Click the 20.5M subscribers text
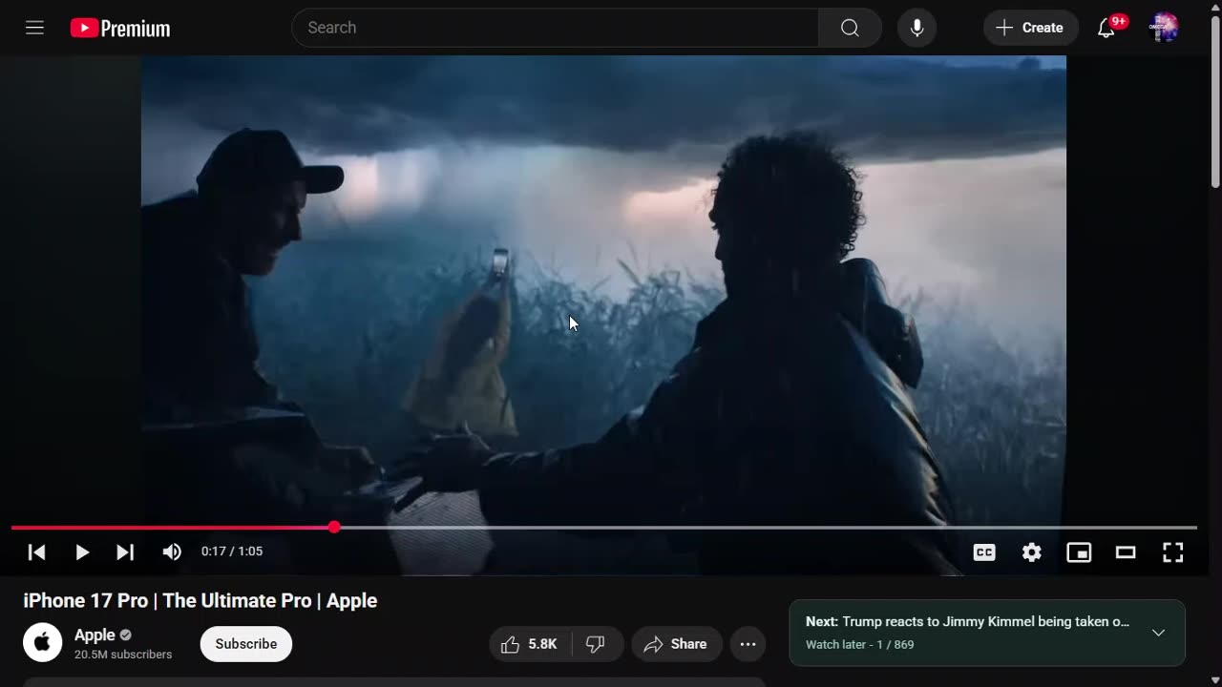 click(123, 655)
